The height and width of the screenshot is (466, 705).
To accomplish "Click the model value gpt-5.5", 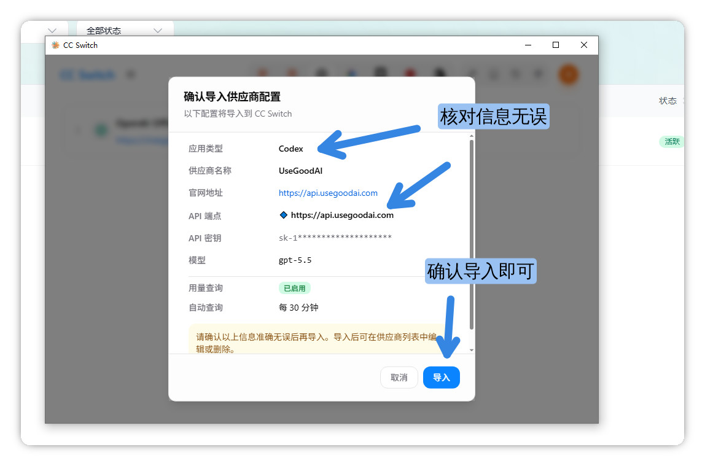I will pos(295,260).
